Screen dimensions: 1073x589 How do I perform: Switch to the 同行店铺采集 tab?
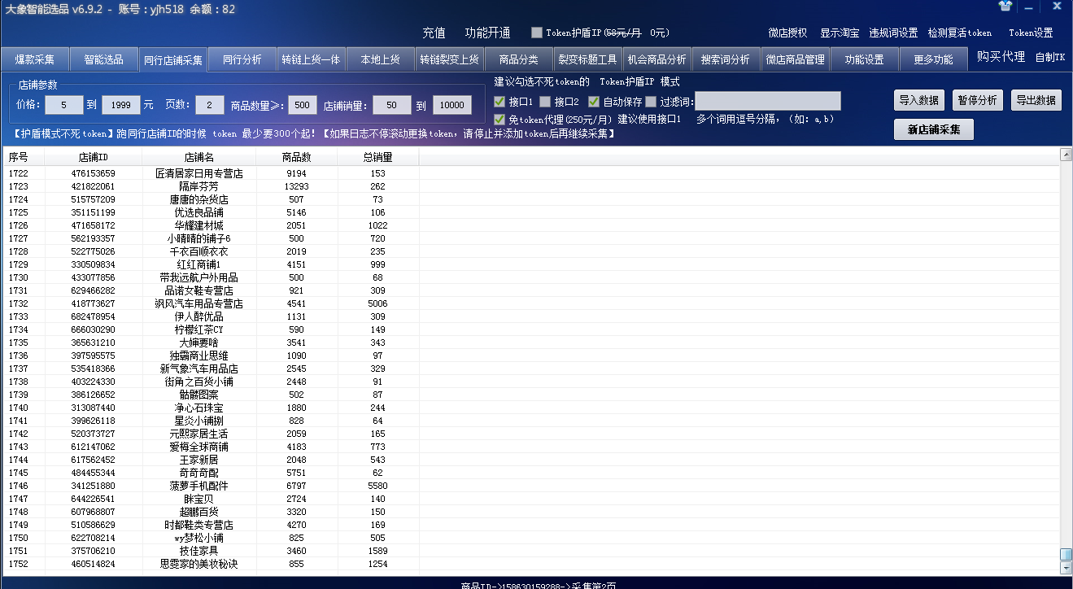[172, 59]
